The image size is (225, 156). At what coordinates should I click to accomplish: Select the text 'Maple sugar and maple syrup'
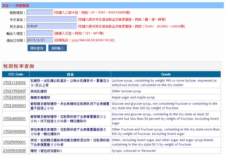[x=133, y=97]
